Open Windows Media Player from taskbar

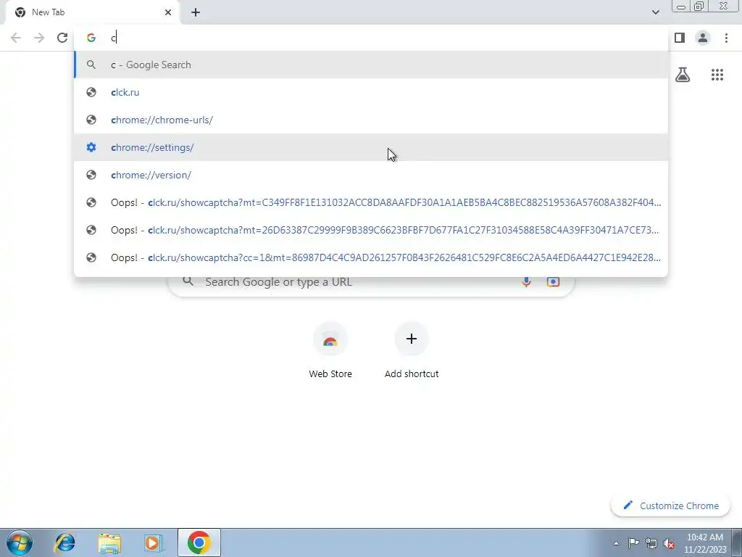tap(154, 542)
